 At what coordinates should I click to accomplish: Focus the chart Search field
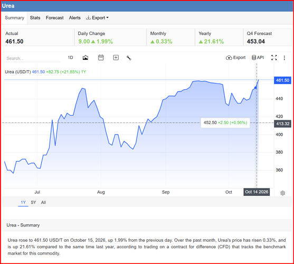32,58
